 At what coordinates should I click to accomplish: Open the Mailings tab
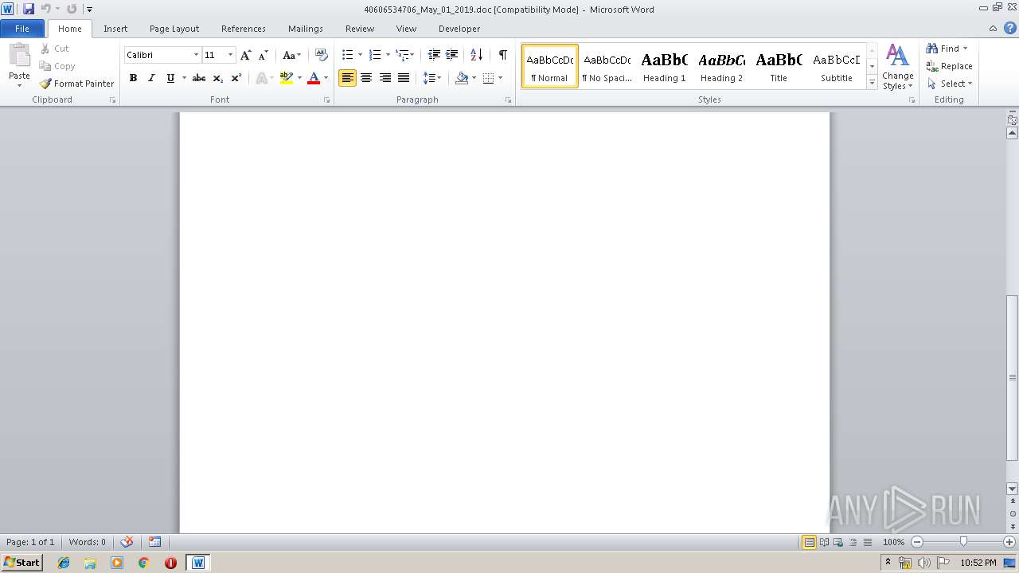pyautogui.click(x=306, y=29)
